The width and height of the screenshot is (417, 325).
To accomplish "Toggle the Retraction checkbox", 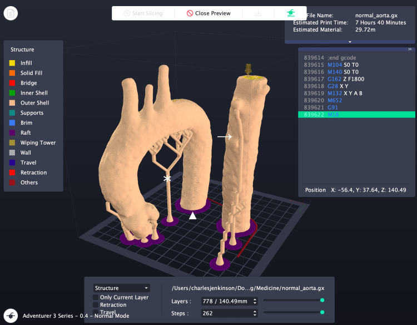I will pyautogui.click(x=96, y=304).
